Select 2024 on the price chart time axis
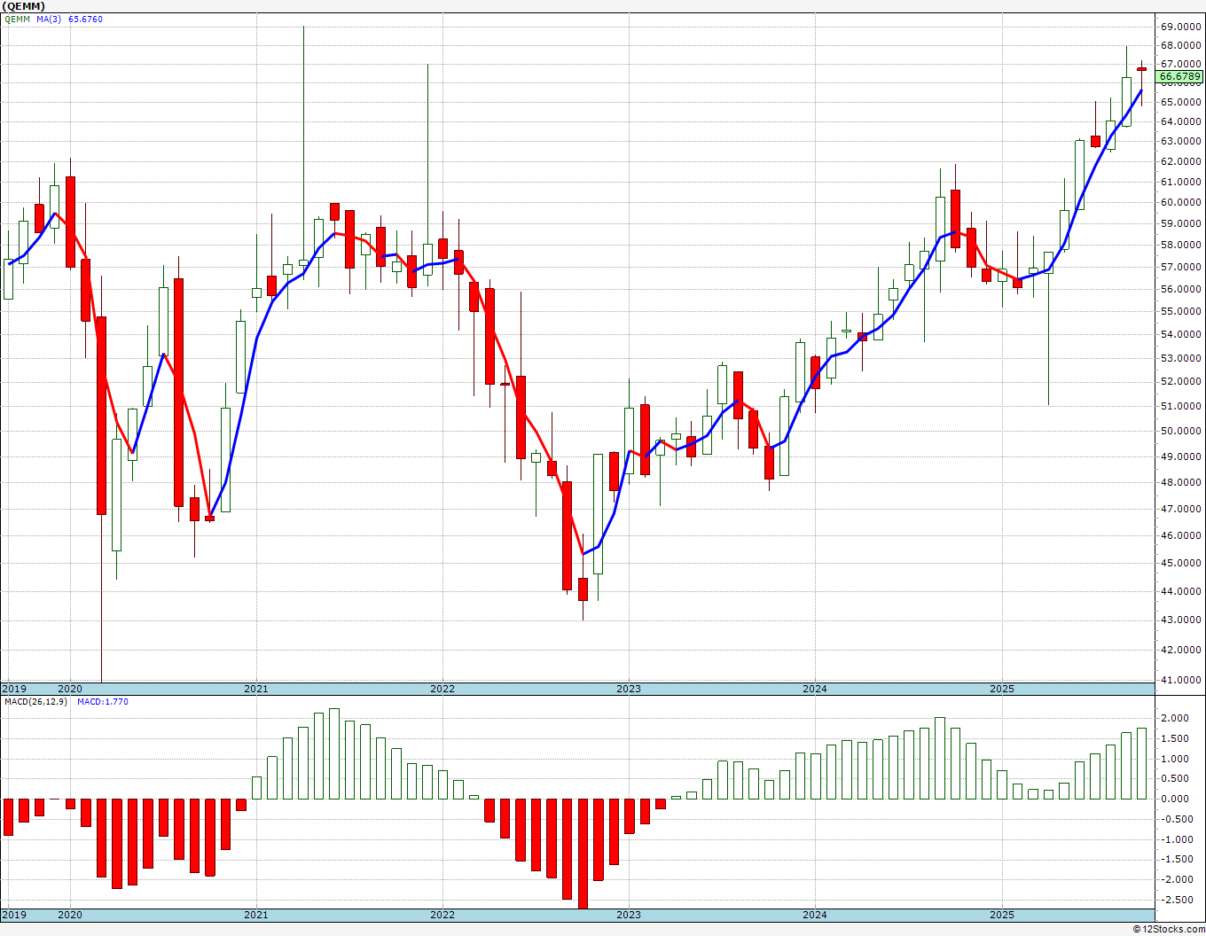The height and width of the screenshot is (936, 1206). [x=815, y=689]
